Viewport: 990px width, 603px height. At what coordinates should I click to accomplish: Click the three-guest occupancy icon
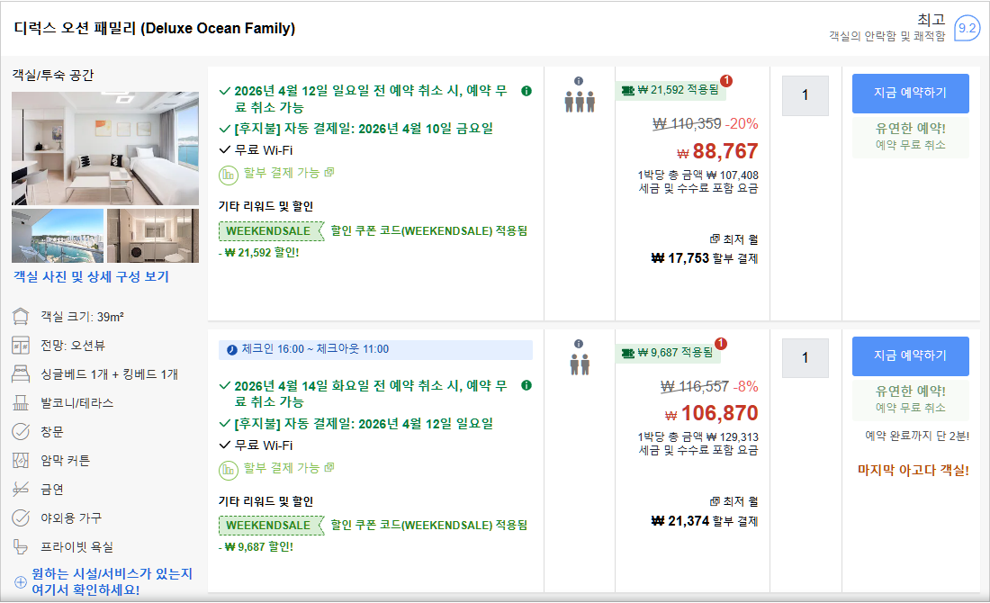(x=580, y=101)
